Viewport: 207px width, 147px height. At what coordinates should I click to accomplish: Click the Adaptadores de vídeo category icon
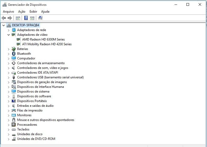(14, 35)
